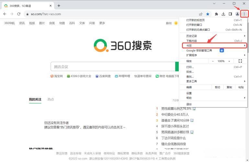The height and width of the screenshot is (162, 249).
Task: Switch to the 热点 tab
Action: coord(51,99)
